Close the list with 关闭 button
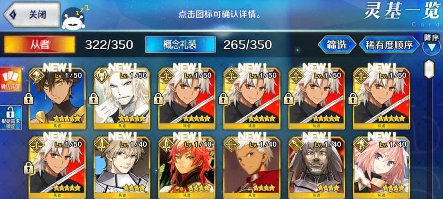 [32, 14]
